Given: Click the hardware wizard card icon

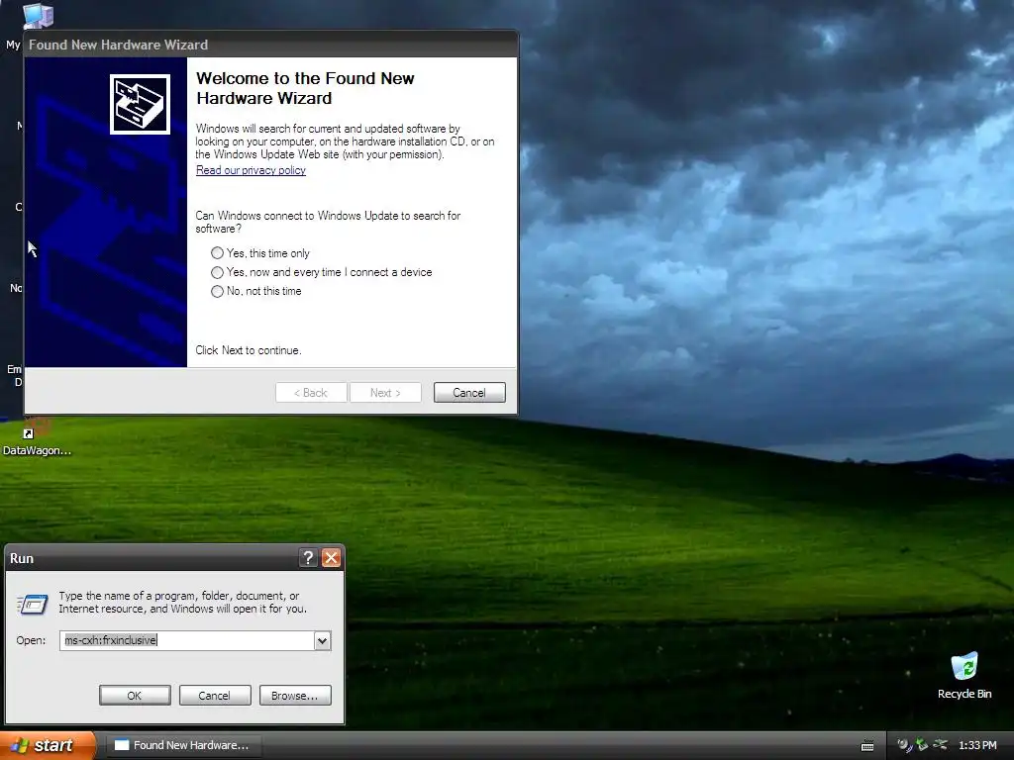Looking at the screenshot, I should point(140,104).
